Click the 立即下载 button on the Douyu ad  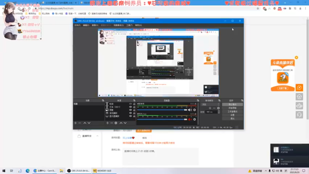(x=283, y=88)
